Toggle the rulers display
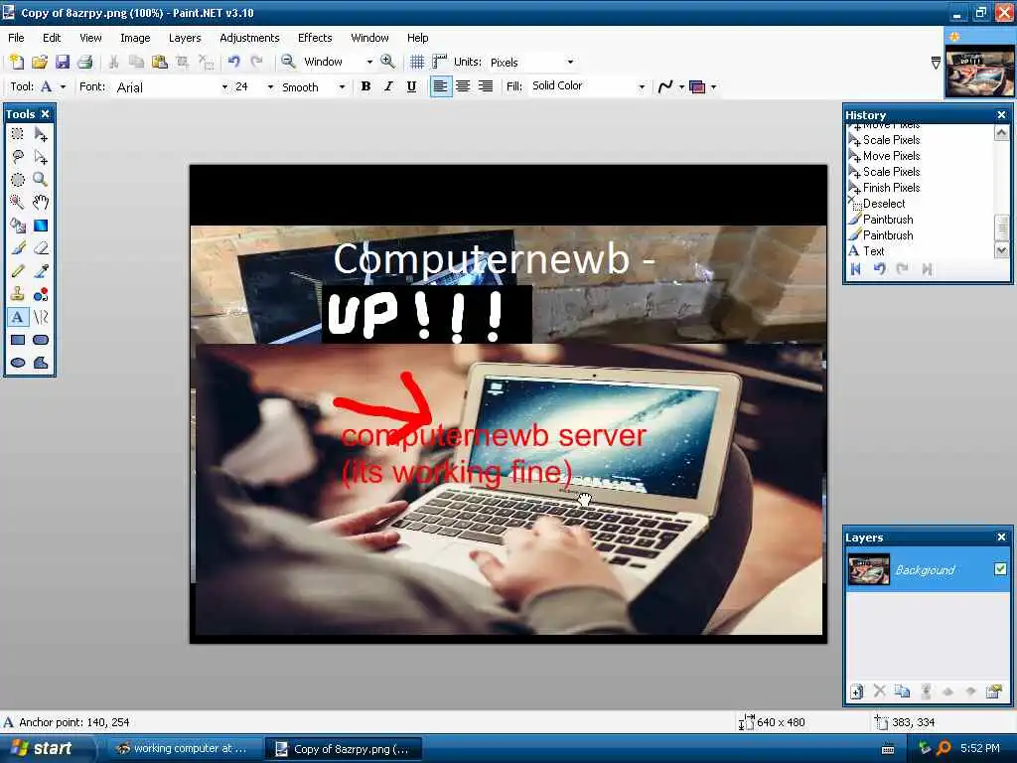The width and height of the screenshot is (1017, 763). pyautogui.click(x=440, y=62)
